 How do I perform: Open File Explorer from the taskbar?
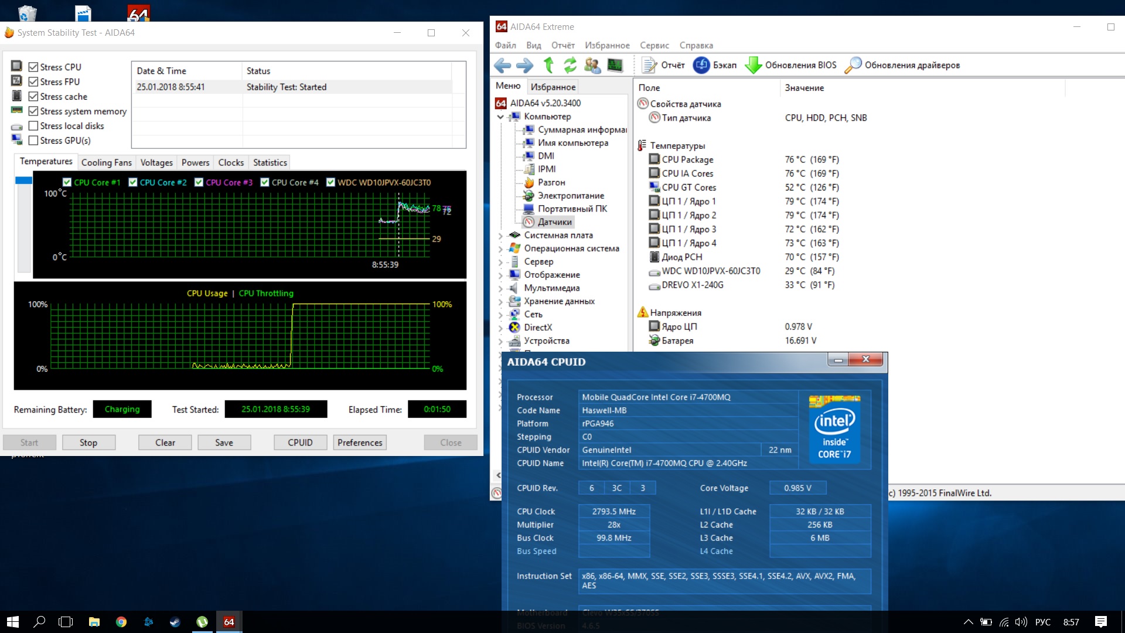pos(94,622)
